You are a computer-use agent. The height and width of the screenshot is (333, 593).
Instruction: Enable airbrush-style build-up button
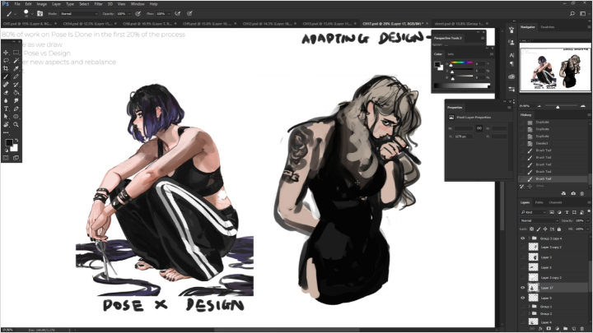coord(177,14)
